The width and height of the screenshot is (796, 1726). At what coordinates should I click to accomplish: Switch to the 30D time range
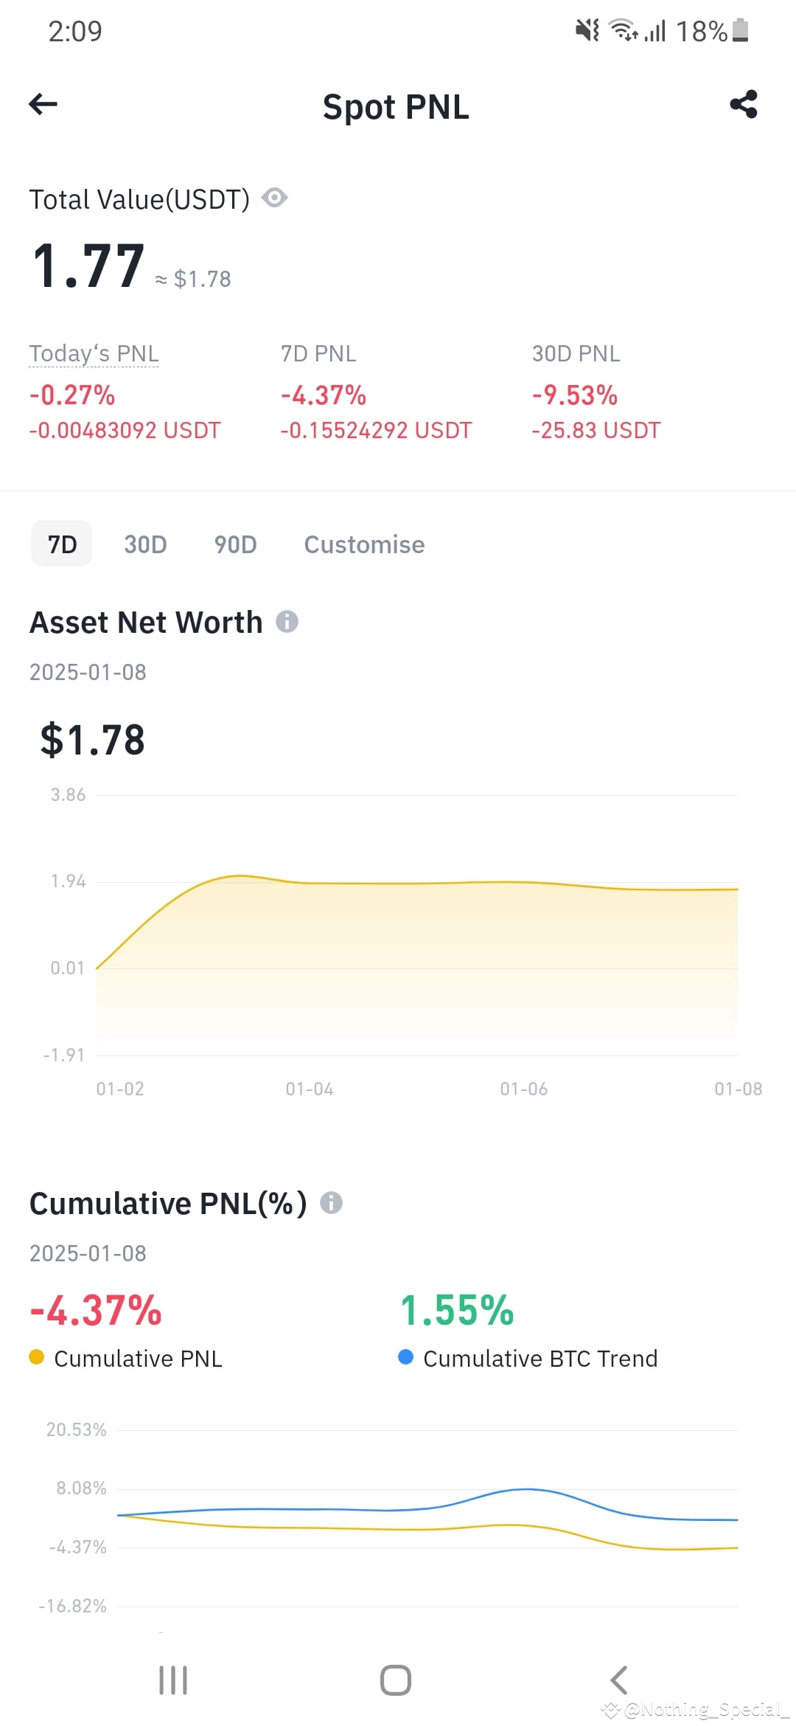145,544
